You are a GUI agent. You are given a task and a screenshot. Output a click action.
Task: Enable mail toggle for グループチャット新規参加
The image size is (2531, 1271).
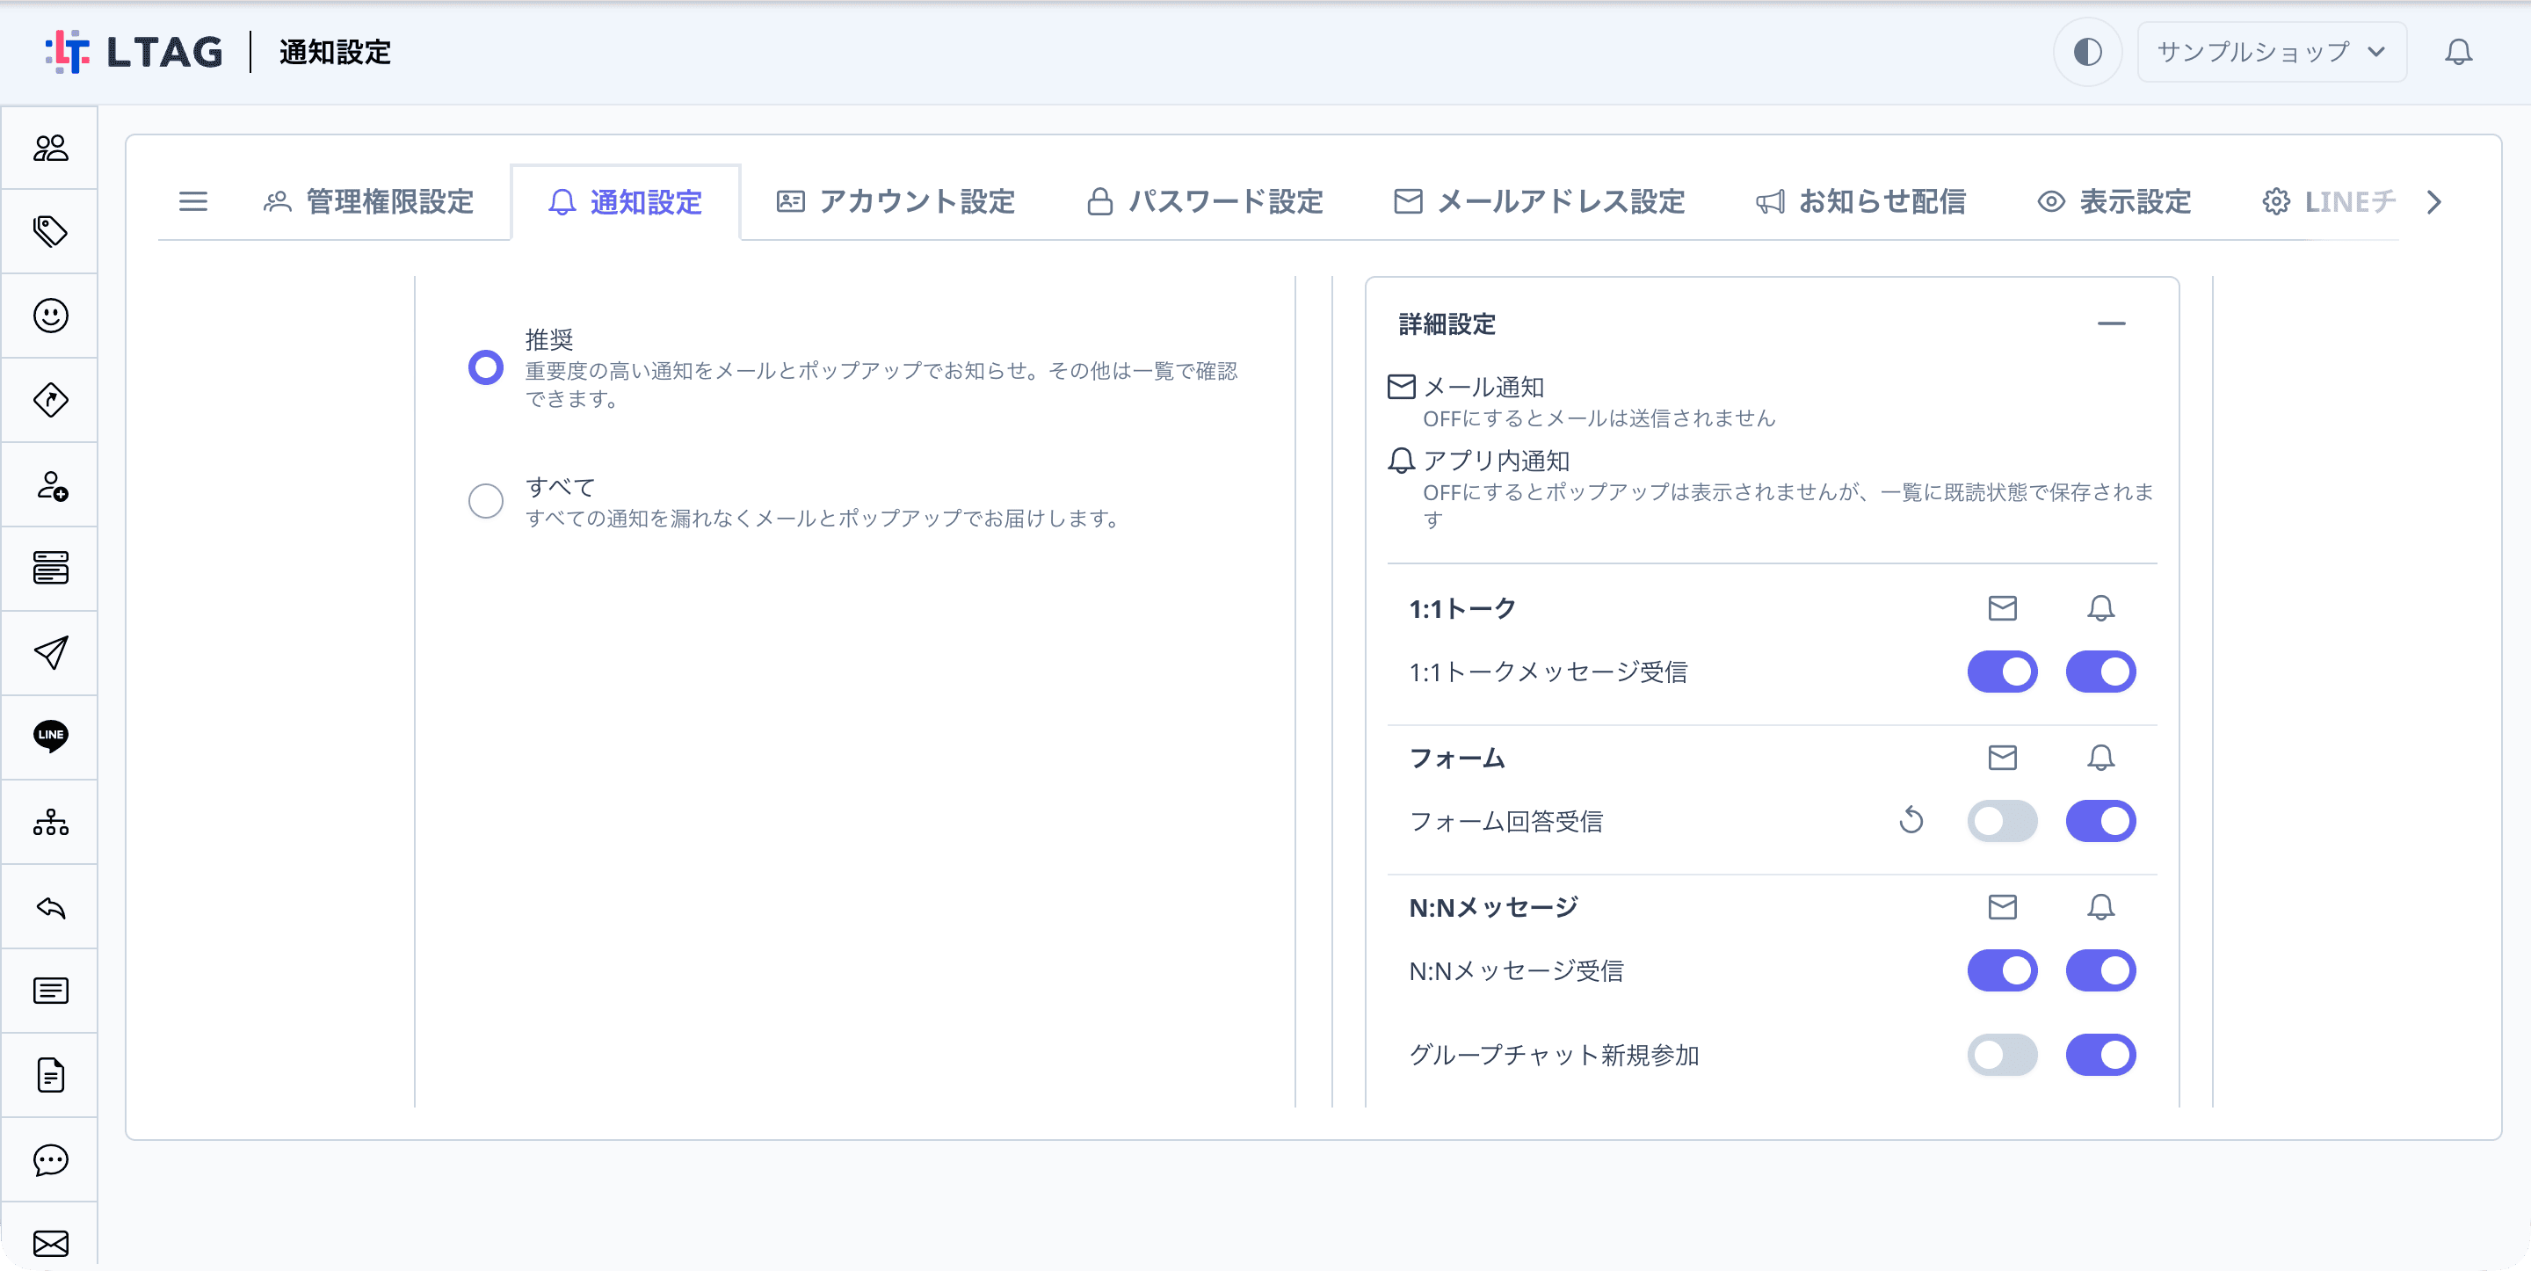click(2001, 1055)
